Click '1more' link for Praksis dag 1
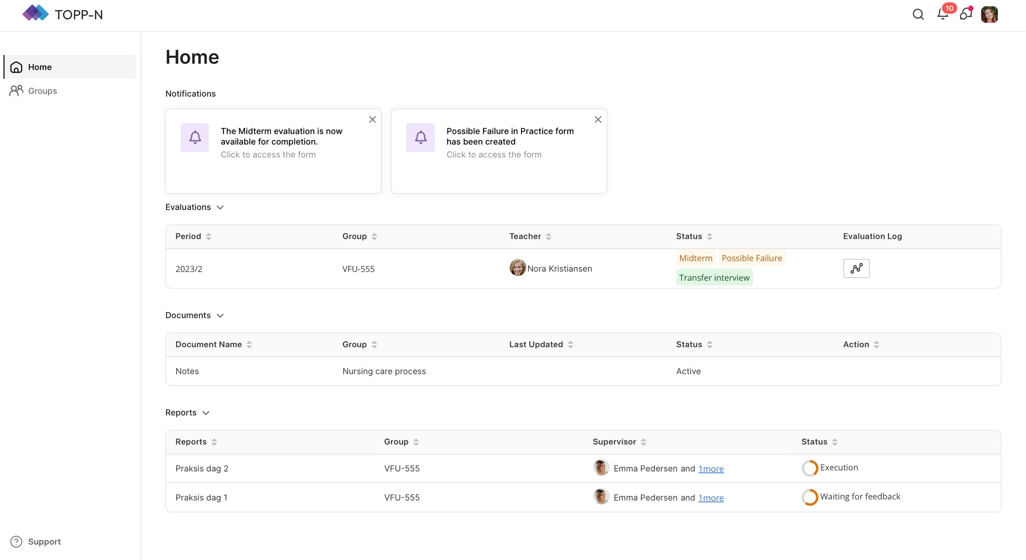This screenshot has height=560, width=1026. coord(711,498)
